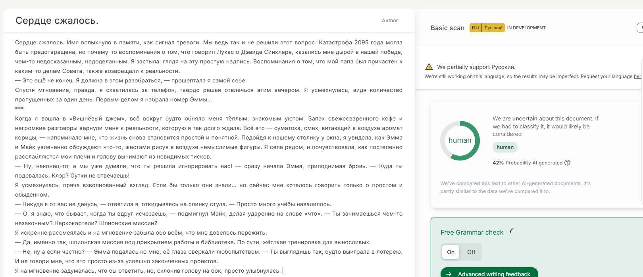Click the document title 'Сердце сжалось.'
This screenshot has width=643, height=277.
click(57, 21)
